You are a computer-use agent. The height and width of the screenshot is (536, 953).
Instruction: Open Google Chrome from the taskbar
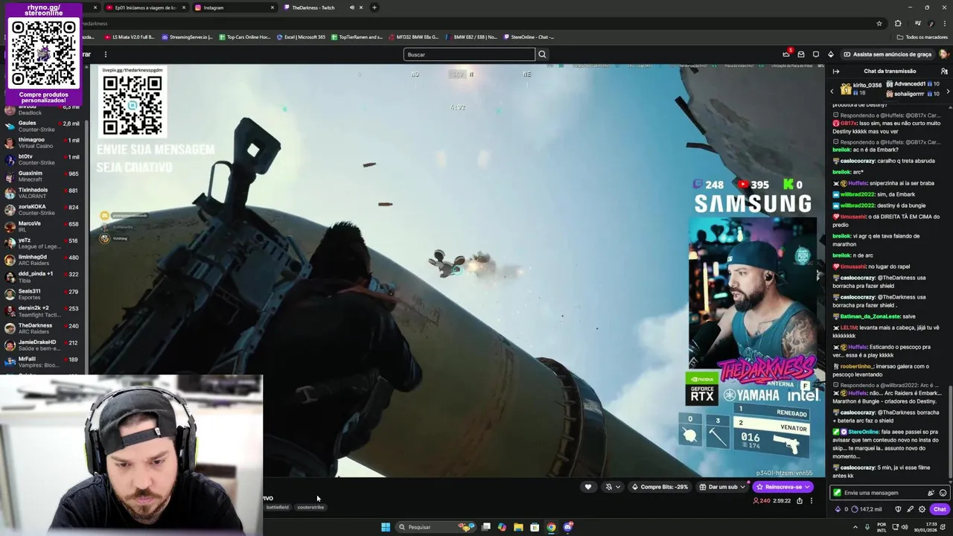pyautogui.click(x=551, y=527)
